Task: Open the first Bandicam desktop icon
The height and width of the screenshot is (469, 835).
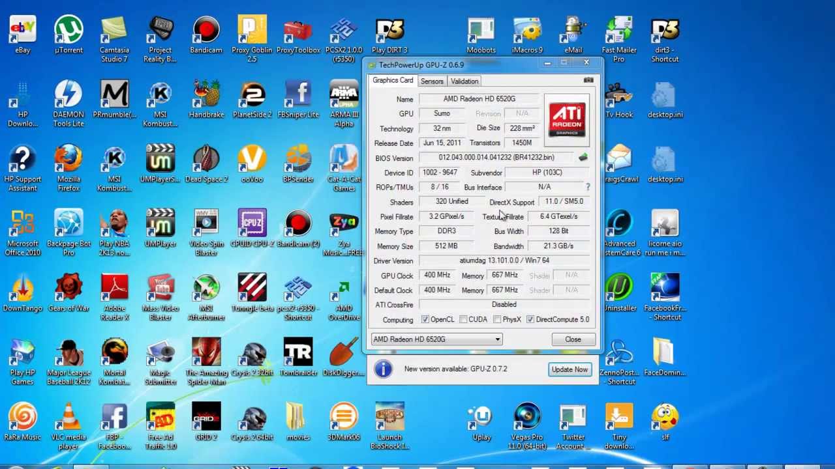Action: pos(206,34)
